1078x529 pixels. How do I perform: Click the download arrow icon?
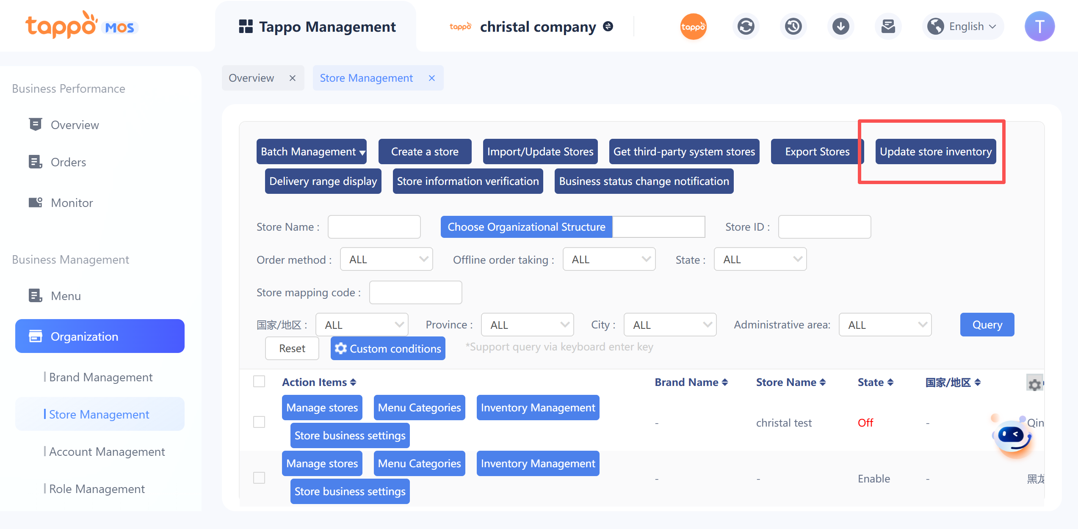pos(840,27)
